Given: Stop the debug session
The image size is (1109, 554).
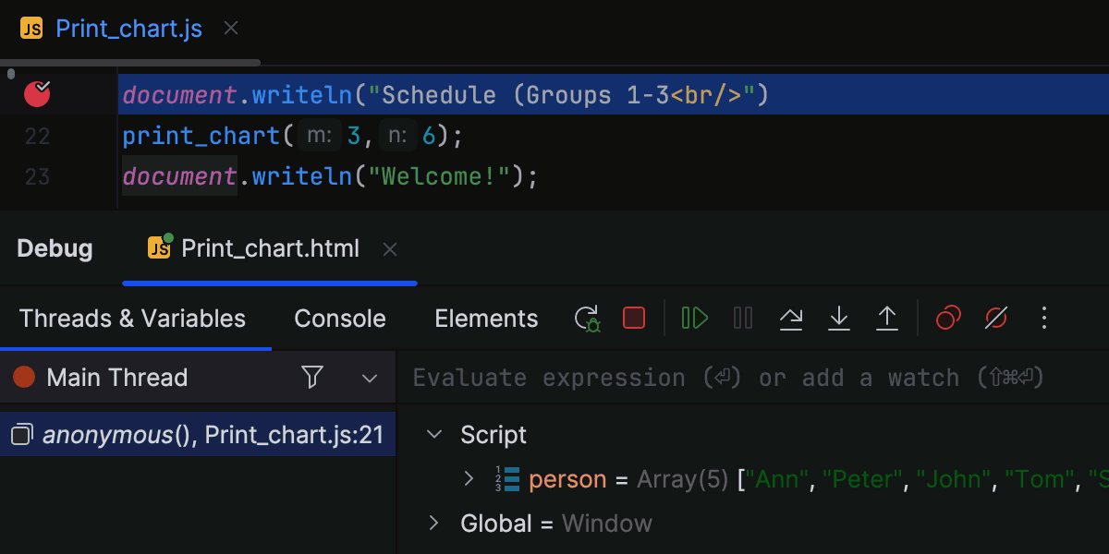Looking at the screenshot, I should point(633,318).
